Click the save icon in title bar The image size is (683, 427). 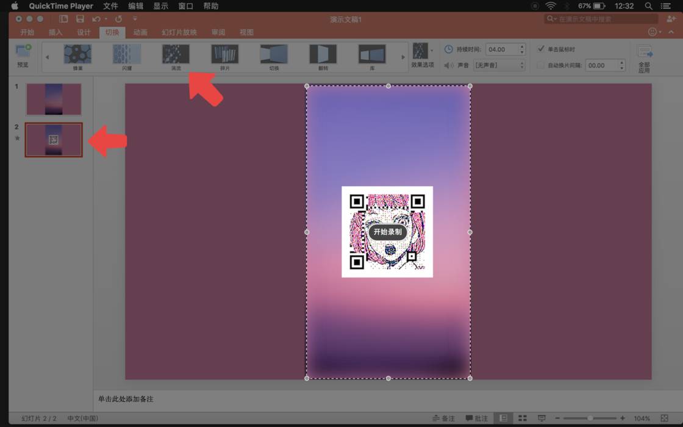click(x=80, y=19)
